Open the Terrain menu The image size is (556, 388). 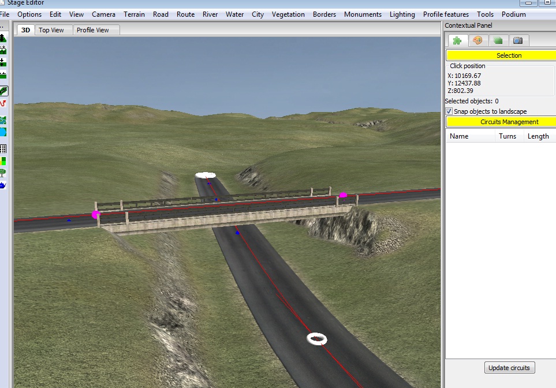click(x=134, y=14)
